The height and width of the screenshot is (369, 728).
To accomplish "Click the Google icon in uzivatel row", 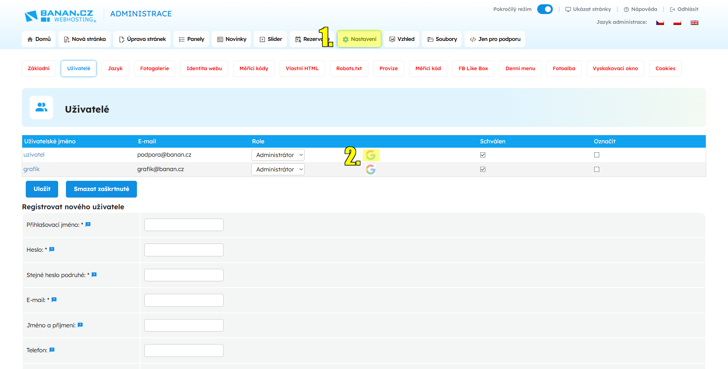I will point(371,155).
